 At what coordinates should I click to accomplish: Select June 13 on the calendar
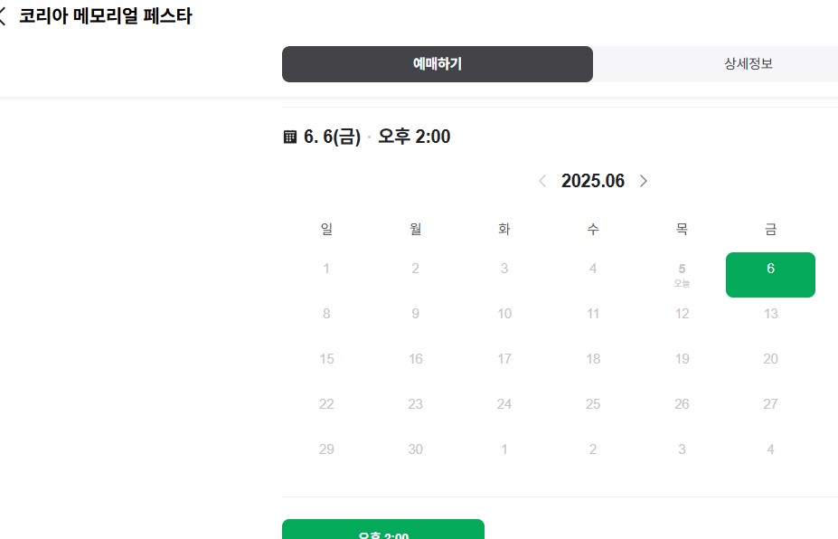click(770, 314)
